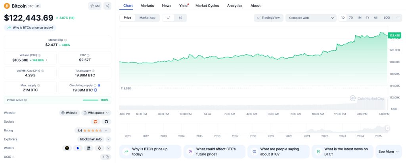Viewport: 406px width, 163px height.
Task: Click range slider handle on timeline
Action: (x=388, y=128)
